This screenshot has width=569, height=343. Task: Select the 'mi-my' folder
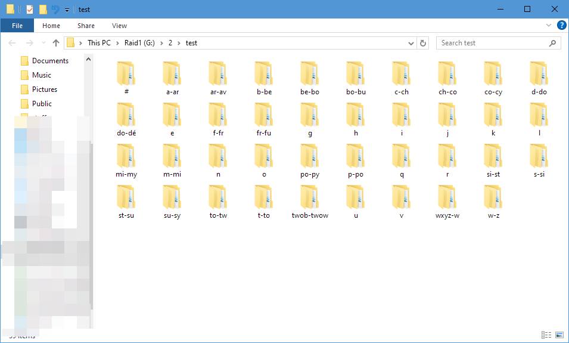126,160
